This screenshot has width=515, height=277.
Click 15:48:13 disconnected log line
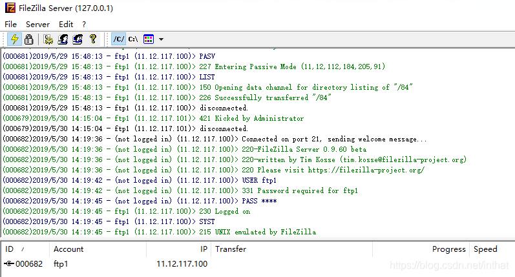tap(125, 108)
